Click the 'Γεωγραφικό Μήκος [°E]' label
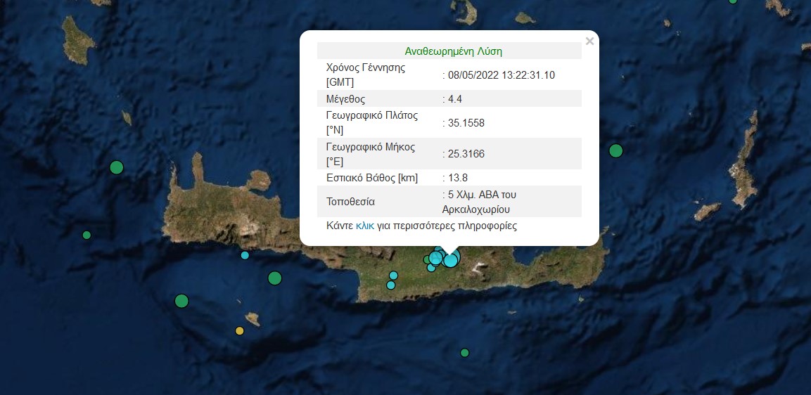The width and height of the screenshot is (811, 395). tap(370, 154)
